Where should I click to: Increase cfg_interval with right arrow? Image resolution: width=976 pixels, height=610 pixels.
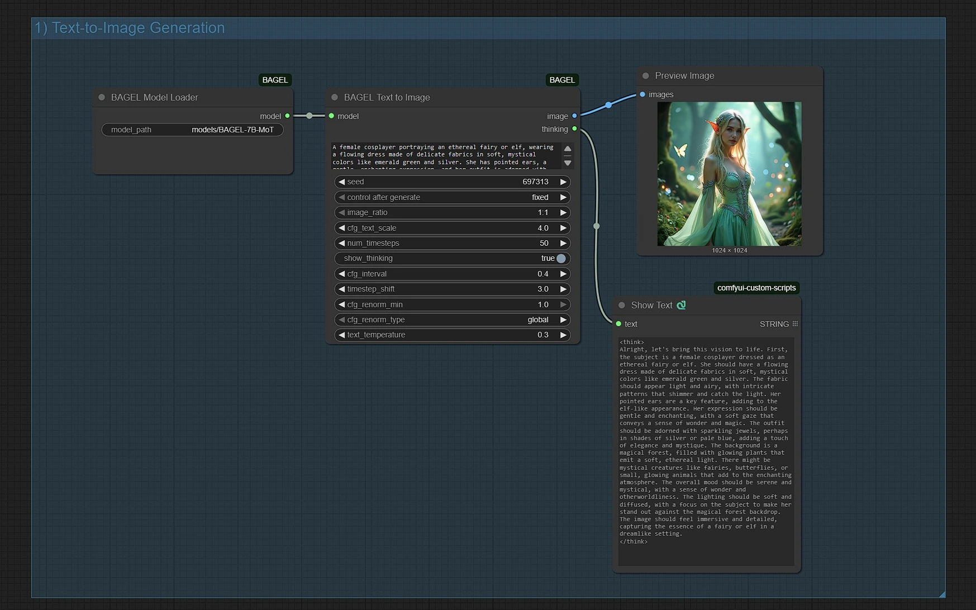[x=563, y=274]
